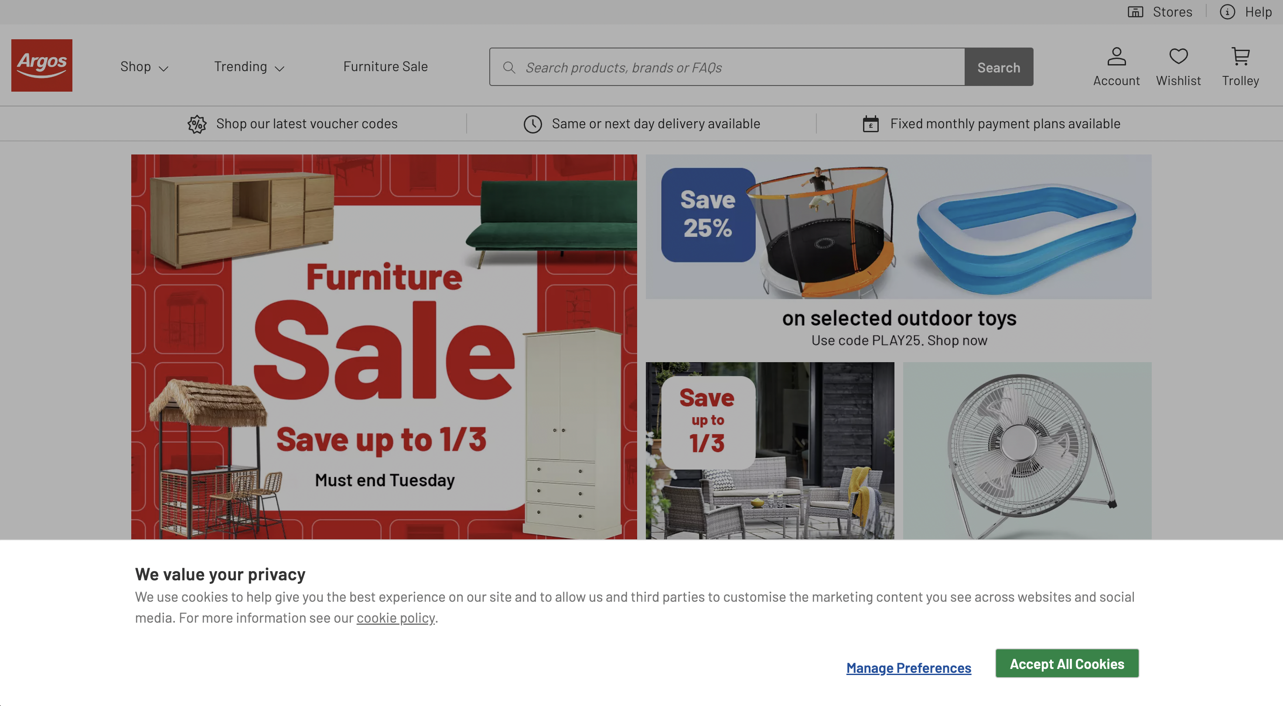1283x706 pixels.
Task: Open the Account icon
Action: [1116, 56]
